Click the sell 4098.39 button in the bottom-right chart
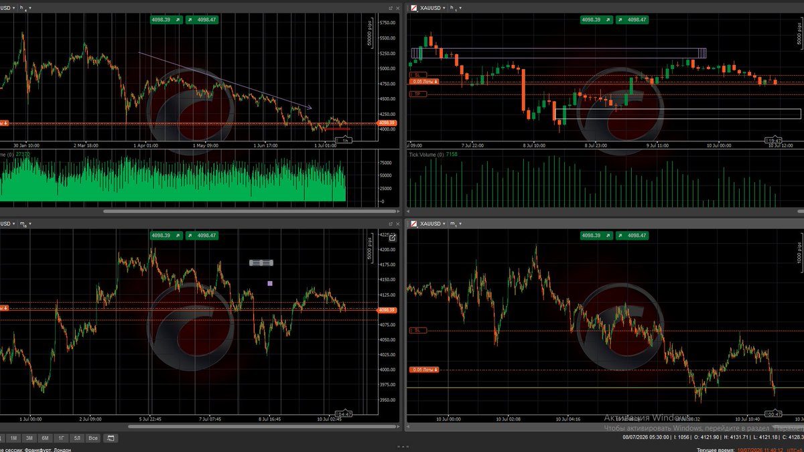Viewport: 804px width, 452px height. 596,236
